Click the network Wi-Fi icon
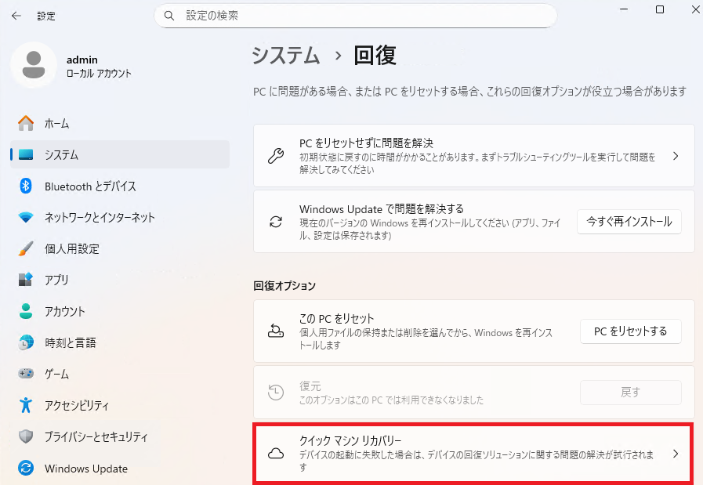 point(26,217)
